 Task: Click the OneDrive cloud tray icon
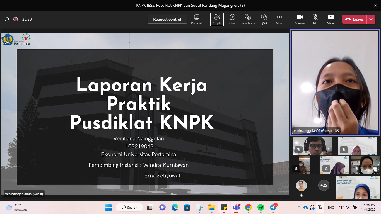click(306, 207)
